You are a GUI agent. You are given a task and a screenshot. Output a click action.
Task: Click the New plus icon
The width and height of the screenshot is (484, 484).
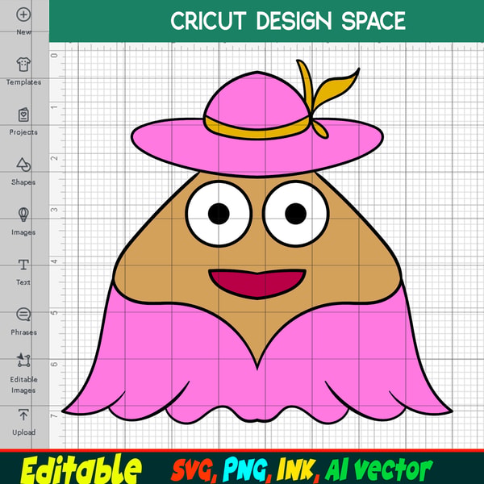[x=23, y=15]
